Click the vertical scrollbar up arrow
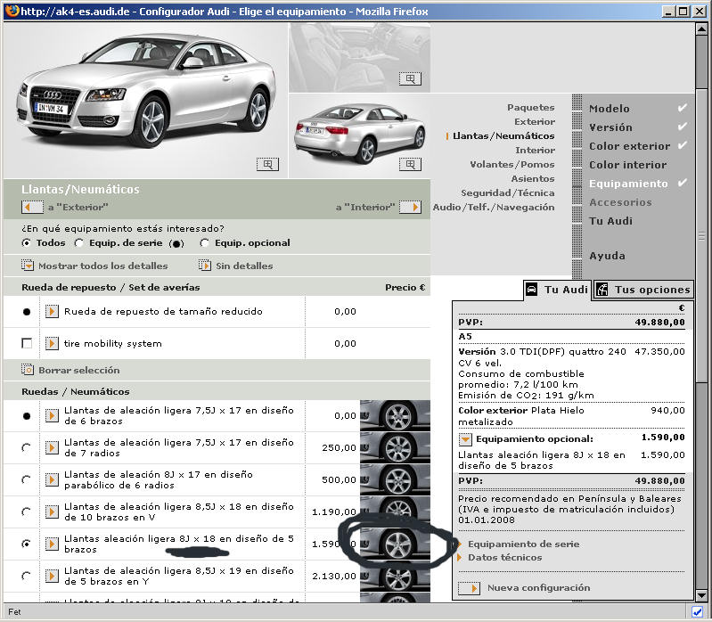Viewport: 712px width, 622px height. [x=701, y=29]
